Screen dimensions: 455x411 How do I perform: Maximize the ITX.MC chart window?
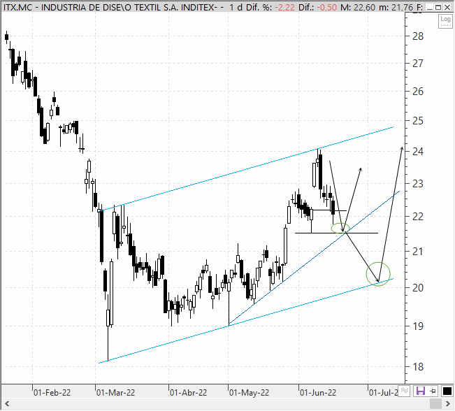(438, 7)
